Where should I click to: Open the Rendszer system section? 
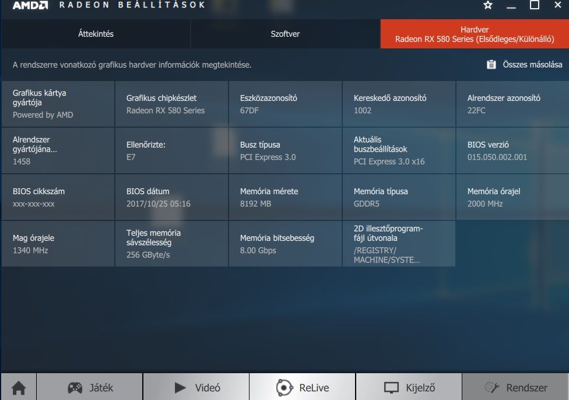coord(515,387)
